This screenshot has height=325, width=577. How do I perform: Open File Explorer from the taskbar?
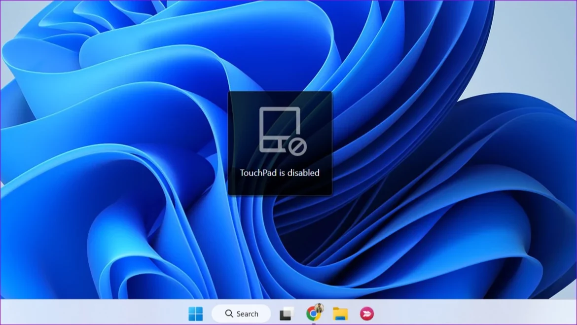341,314
